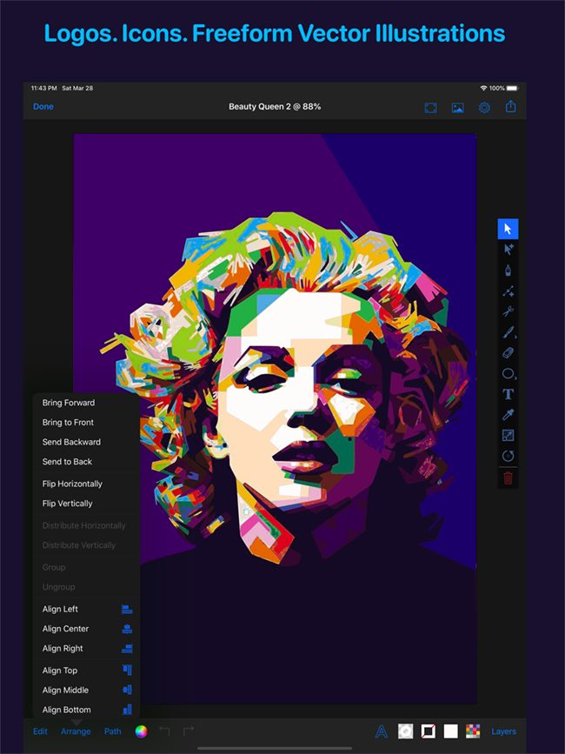Click the red trash delete icon
Image resolution: width=565 pixels, height=754 pixels.
[508, 477]
